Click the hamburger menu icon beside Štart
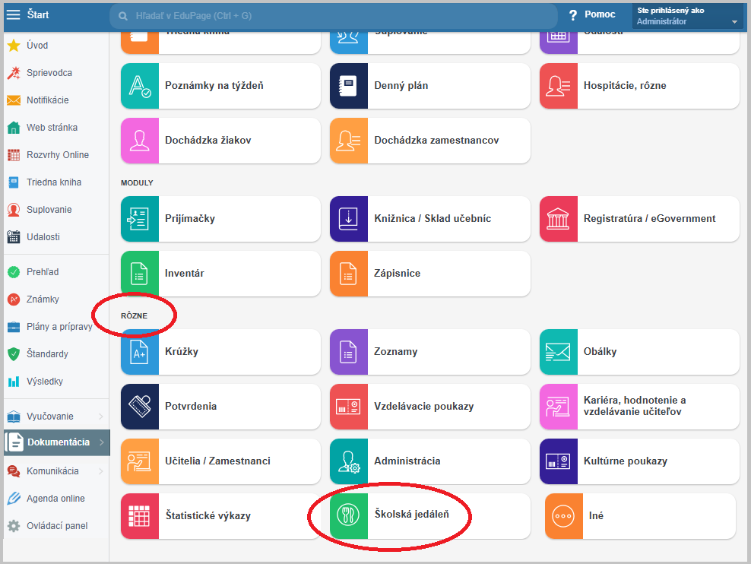Screen dimensions: 751x564 [x=14, y=15]
